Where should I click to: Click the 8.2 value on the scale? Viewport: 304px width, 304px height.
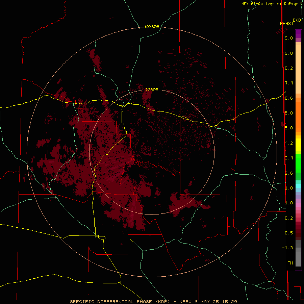coord(289,68)
